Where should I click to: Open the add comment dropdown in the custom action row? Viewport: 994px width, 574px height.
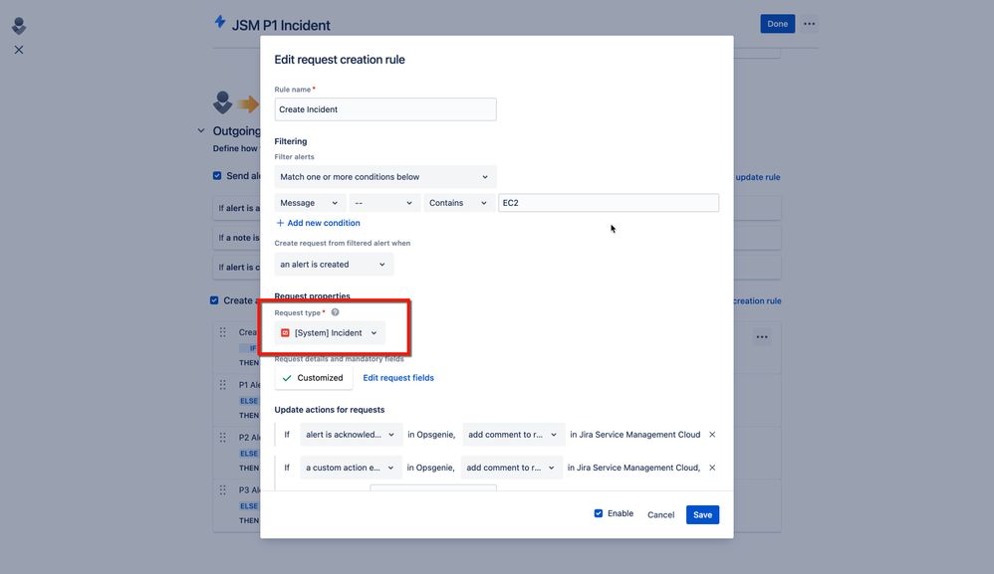pos(512,468)
